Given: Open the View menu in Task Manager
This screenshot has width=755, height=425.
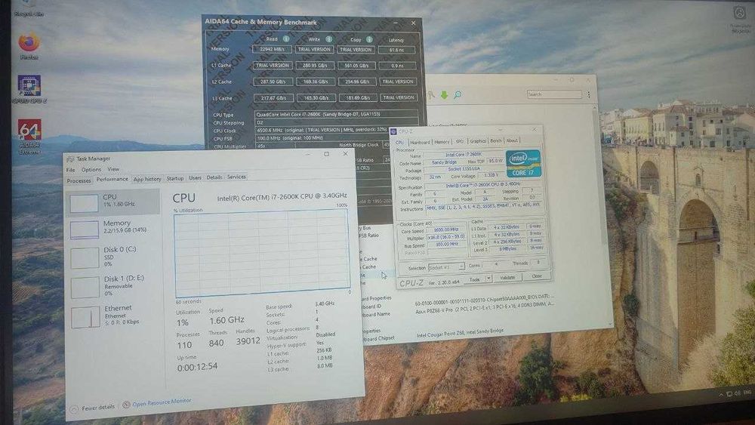Looking at the screenshot, I should [x=113, y=169].
